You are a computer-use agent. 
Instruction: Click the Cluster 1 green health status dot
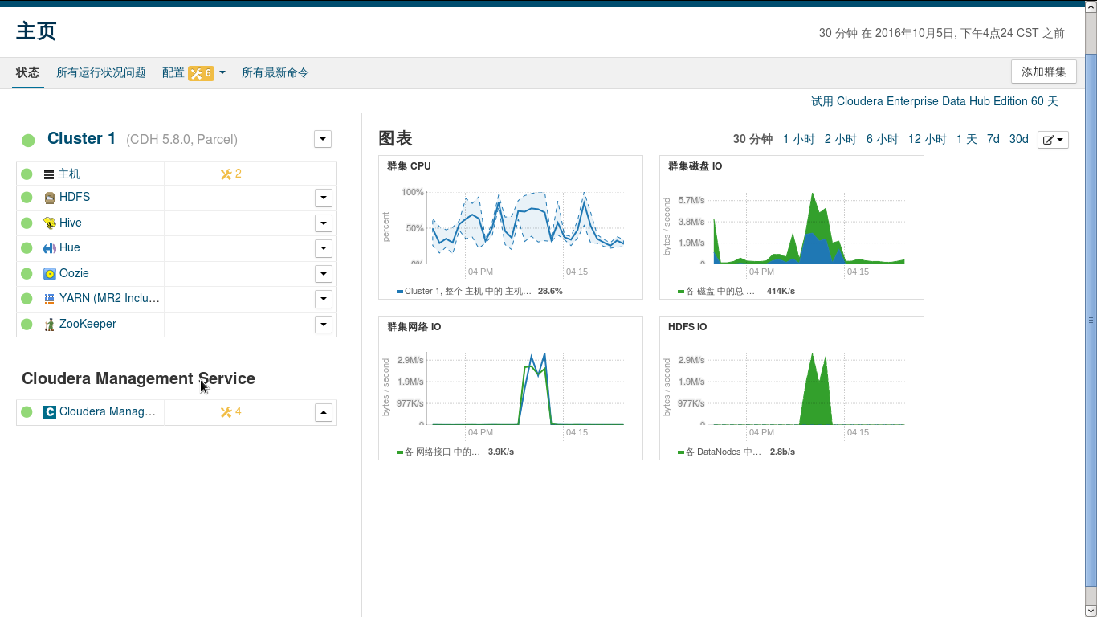[x=28, y=141]
